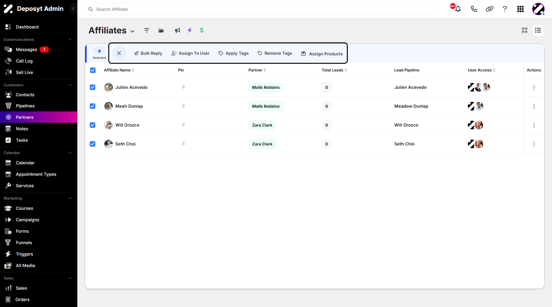Pin the Julien Acevedo affiliate
Screen dimensions: 552x307
[183, 87]
